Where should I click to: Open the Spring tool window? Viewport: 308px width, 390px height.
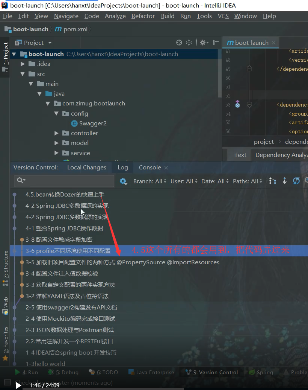coord(261,372)
